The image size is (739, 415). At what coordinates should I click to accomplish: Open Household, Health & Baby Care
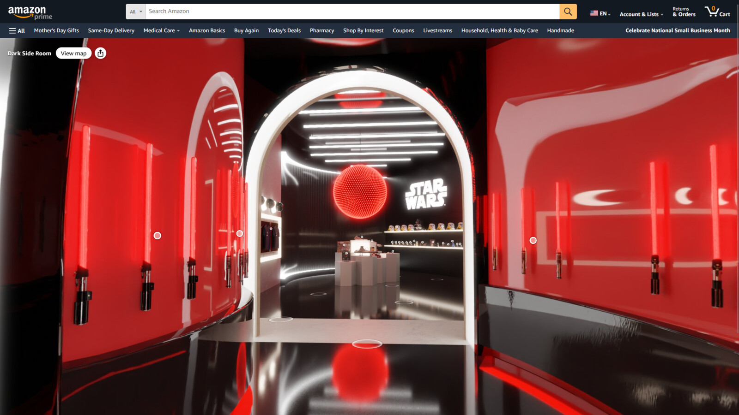click(x=499, y=30)
